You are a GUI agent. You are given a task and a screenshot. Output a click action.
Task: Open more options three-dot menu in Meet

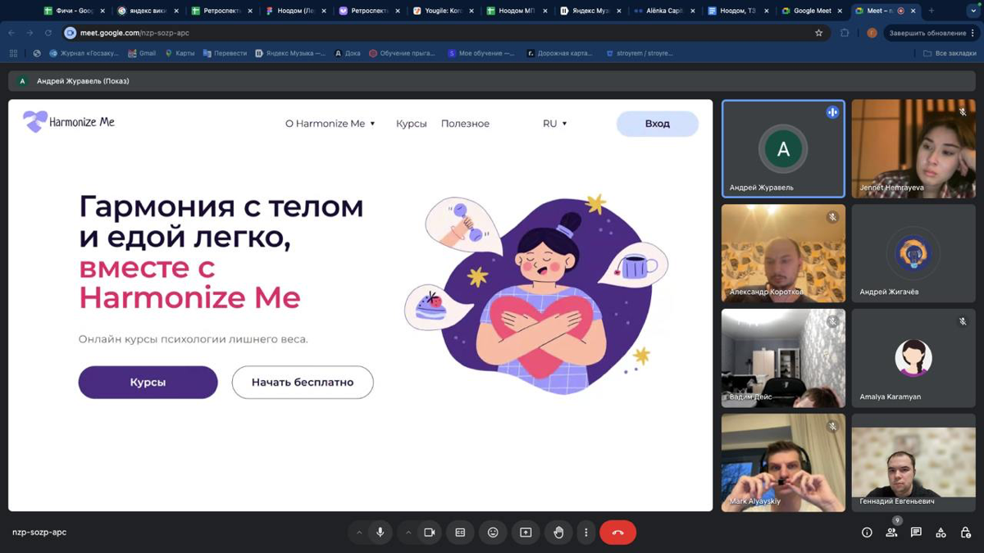(585, 533)
